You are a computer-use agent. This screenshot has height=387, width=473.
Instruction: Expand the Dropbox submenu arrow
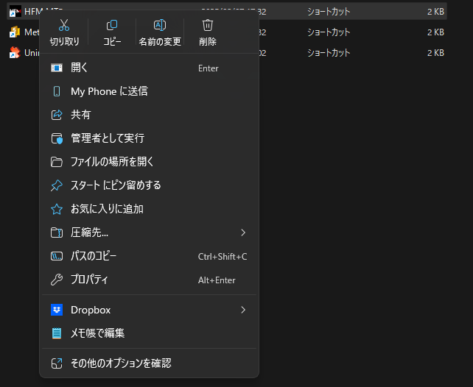(x=243, y=310)
